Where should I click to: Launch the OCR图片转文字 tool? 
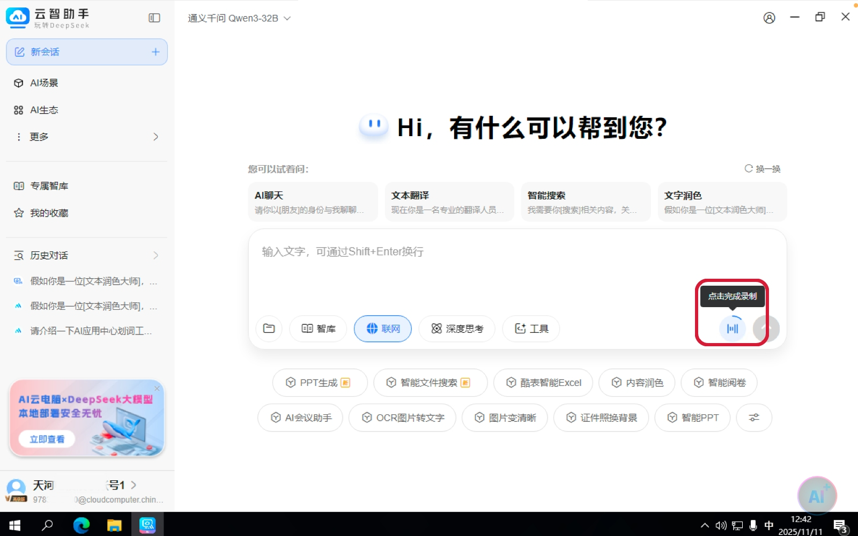pos(402,418)
